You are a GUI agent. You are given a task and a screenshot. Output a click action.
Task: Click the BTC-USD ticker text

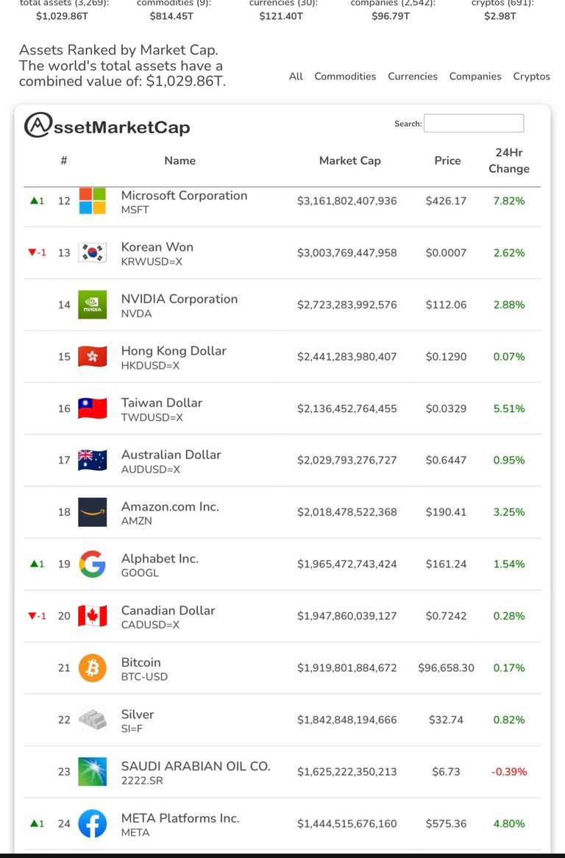(x=144, y=677)
